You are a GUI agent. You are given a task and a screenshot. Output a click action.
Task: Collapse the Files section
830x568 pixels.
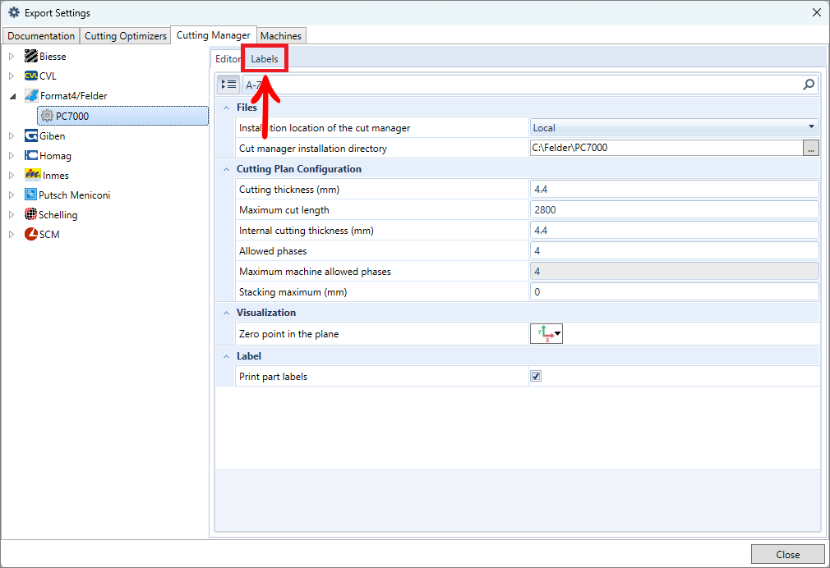pos(227,108)
